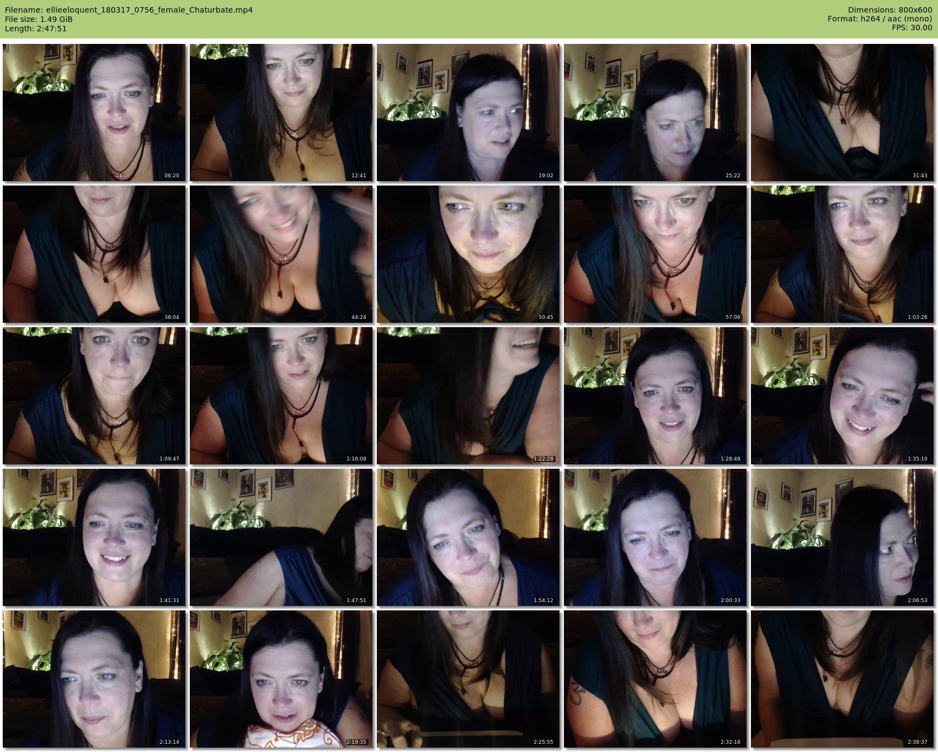Click the FPS 30.00 label
The image size is (938, 752).
click(912, 28)
